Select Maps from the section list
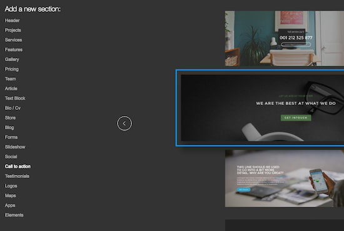 coord(10,195)
